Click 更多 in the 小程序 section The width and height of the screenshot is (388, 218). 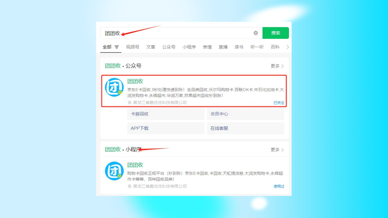[275, 150]
